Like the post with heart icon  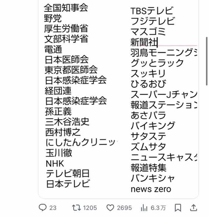point(110,208)
